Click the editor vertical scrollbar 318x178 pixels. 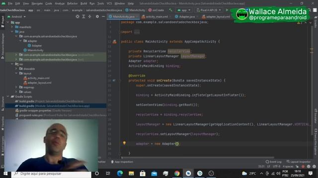312,81
